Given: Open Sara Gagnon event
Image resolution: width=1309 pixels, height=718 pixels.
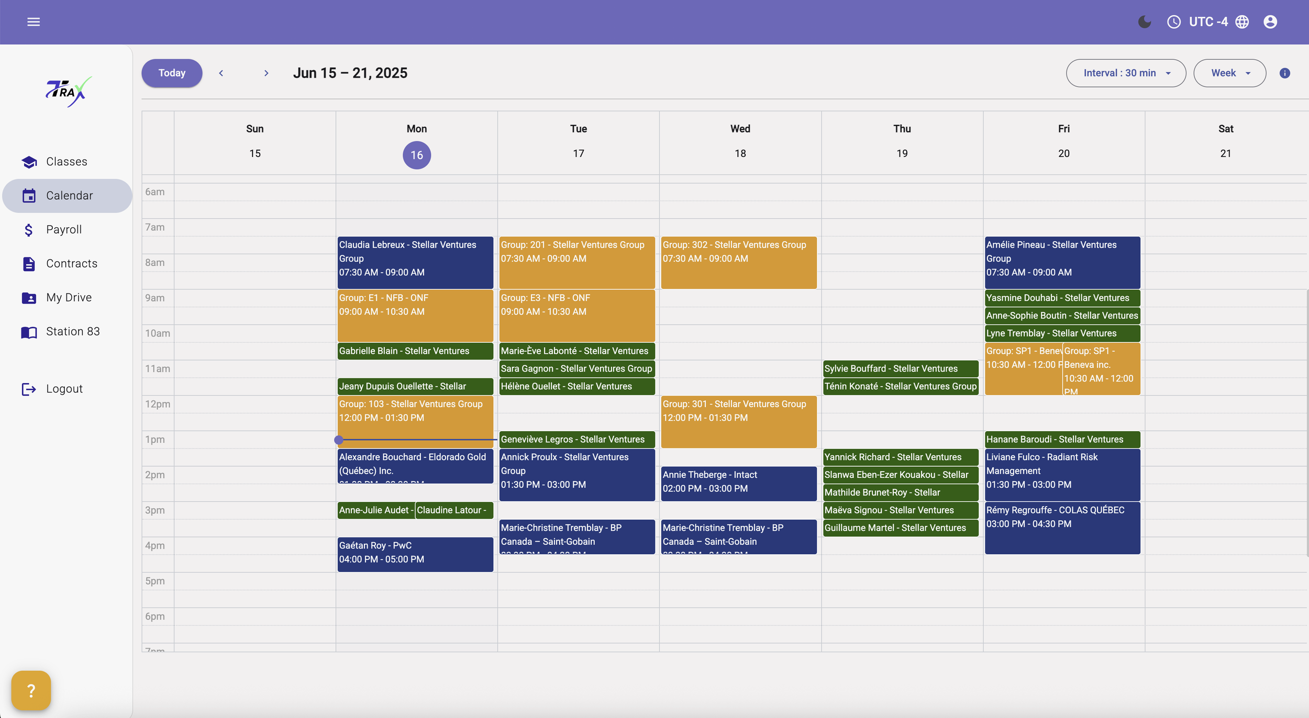Looking at the screenshot, I should [577, 369].
